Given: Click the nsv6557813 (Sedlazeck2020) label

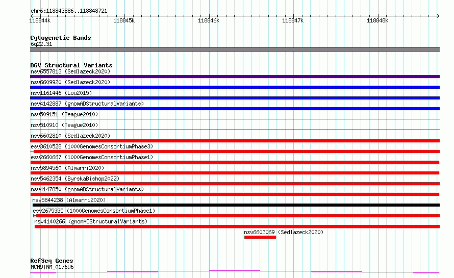Looking at the screenshot, I should pos(70,71).
